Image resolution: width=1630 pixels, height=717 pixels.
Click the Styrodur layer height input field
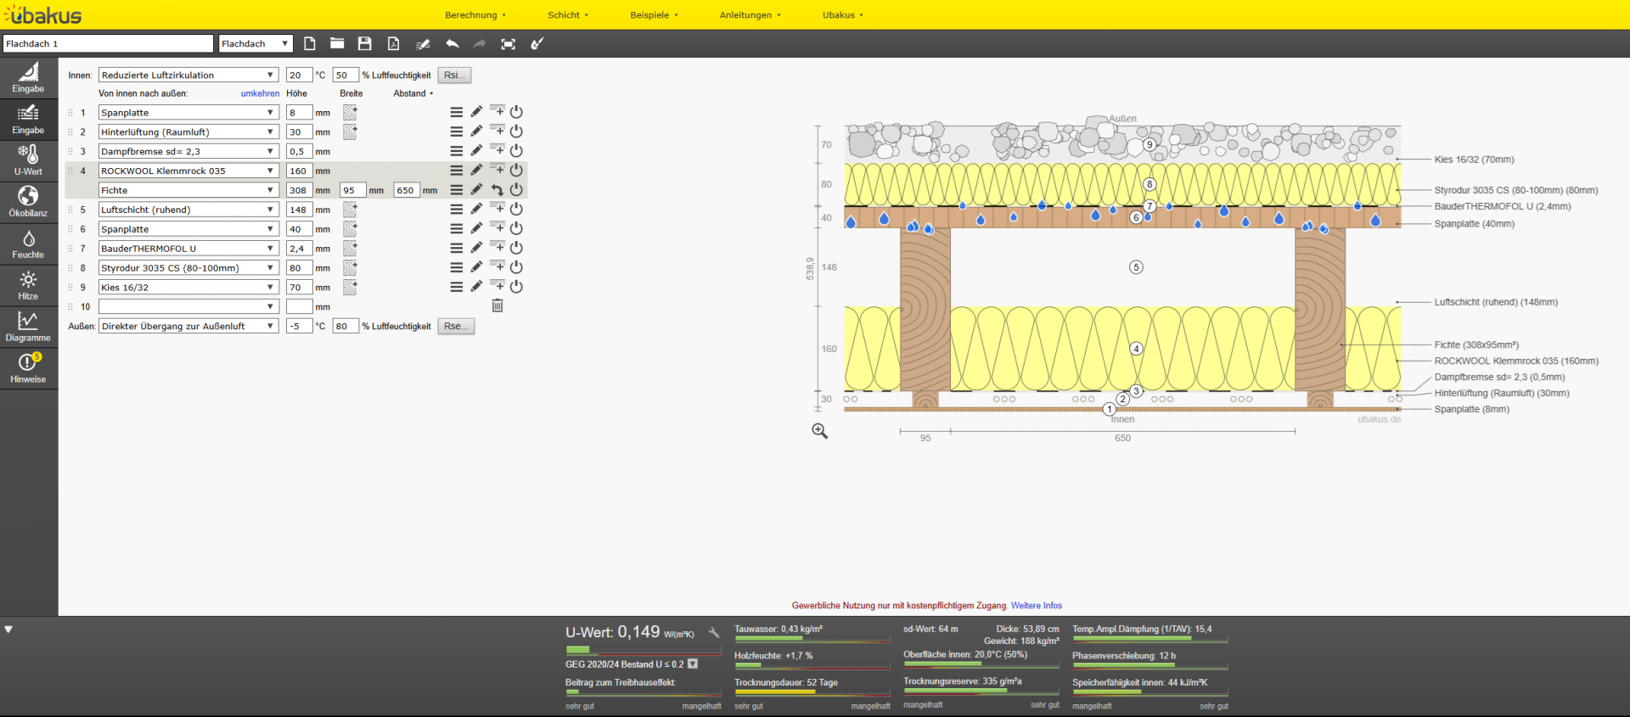pyautogui.click(x=299, y=268)
